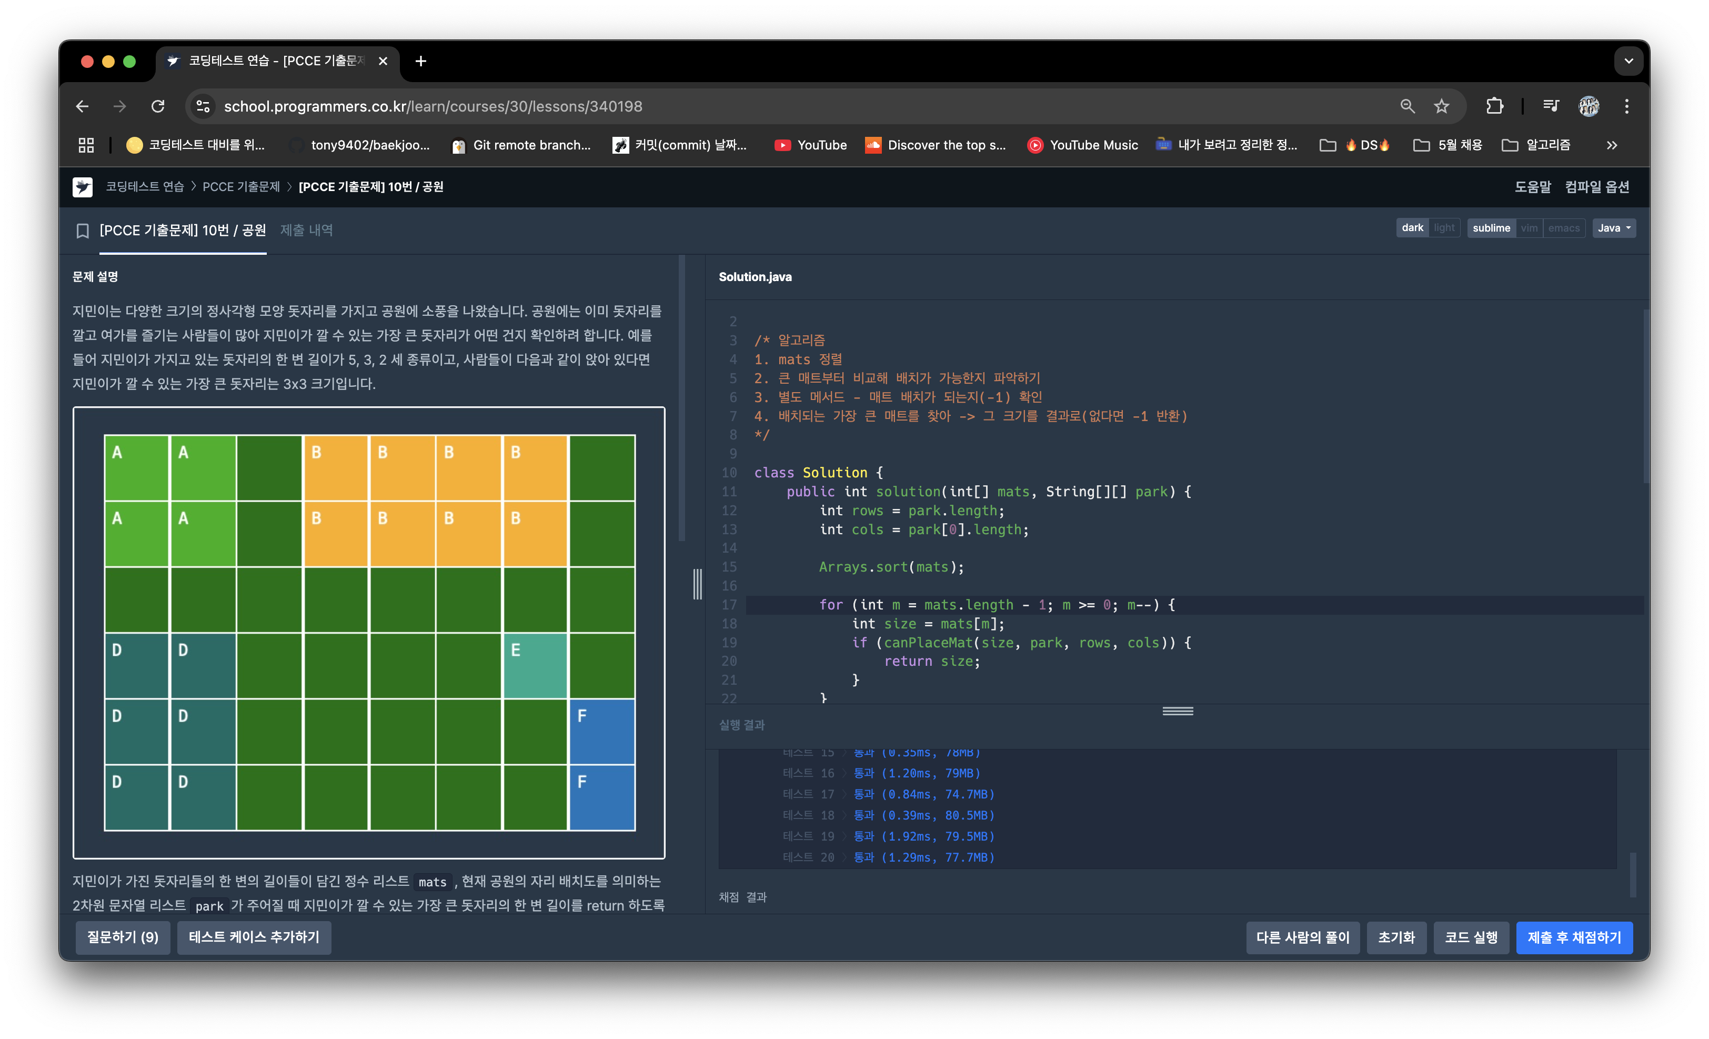This screenshot has width=1709, height=1039.
Task: Click the Programmers logo icon
Action: tap(83, 186)
